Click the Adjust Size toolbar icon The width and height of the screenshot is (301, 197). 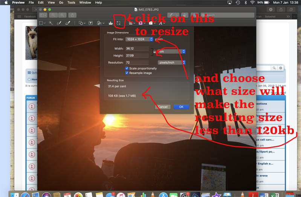(x=119, y=23)
